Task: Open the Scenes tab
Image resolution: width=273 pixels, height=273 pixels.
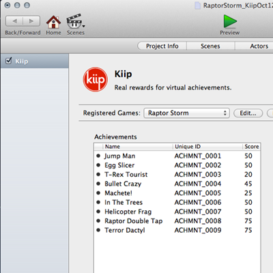Action: click(210, 46)
